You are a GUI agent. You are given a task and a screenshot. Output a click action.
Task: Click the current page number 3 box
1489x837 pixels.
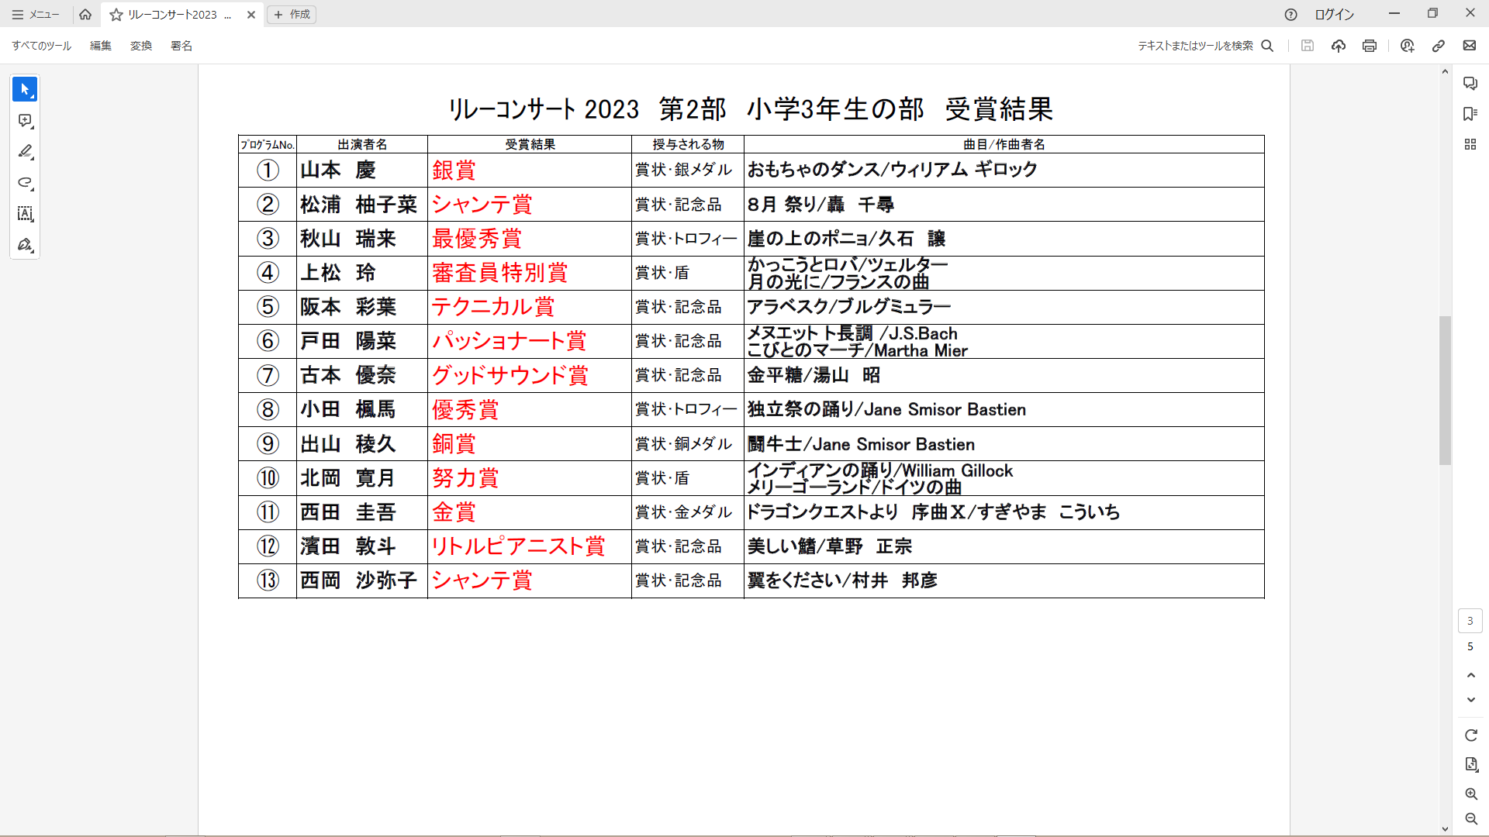point(1470,621)
